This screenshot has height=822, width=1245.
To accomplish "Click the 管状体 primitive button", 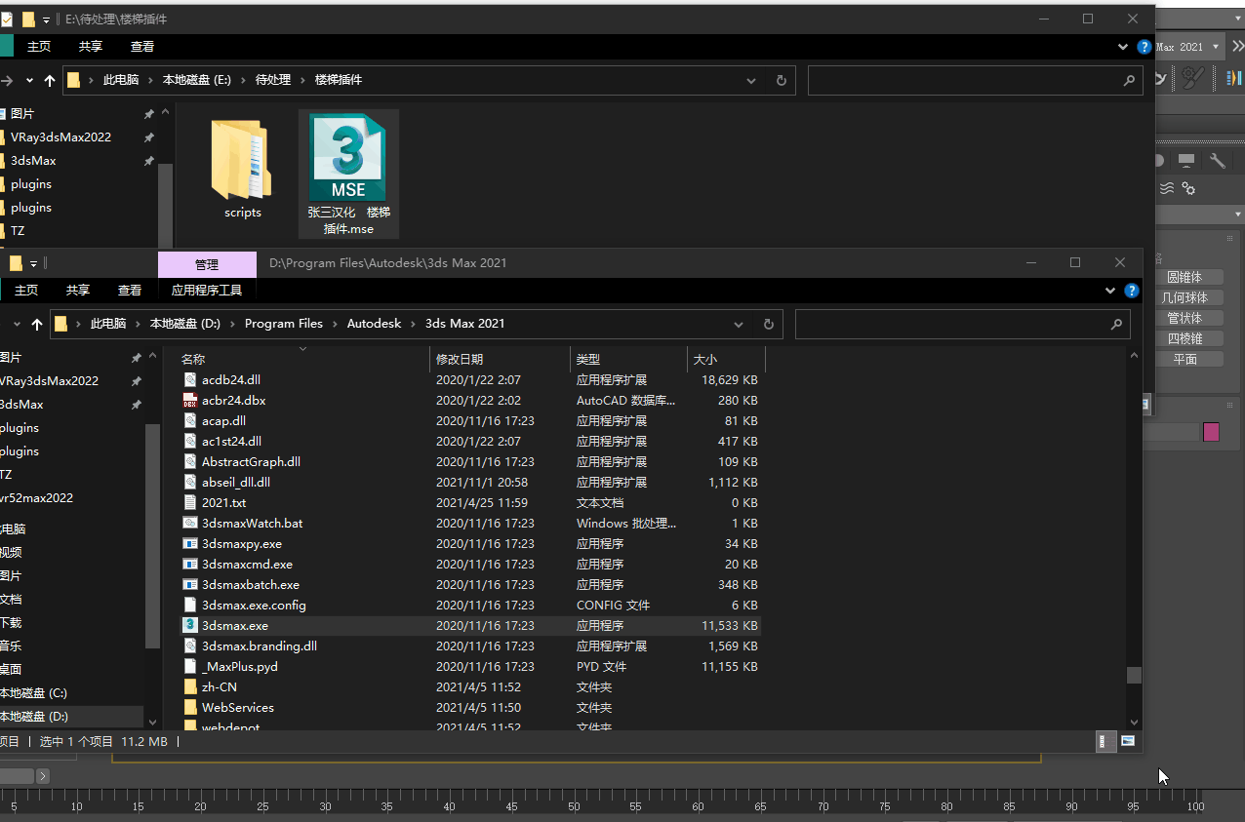I will tap(1185, 318).
